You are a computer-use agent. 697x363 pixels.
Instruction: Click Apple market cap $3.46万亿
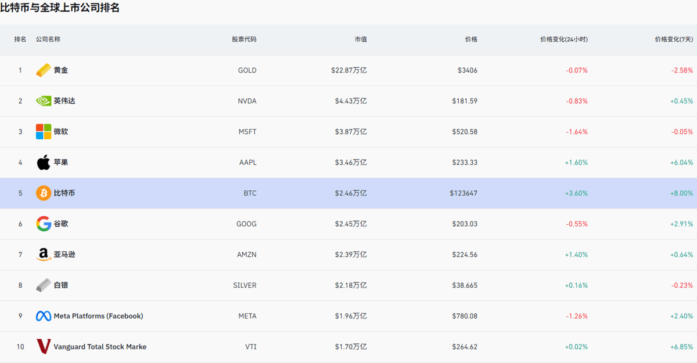(351, 162)
